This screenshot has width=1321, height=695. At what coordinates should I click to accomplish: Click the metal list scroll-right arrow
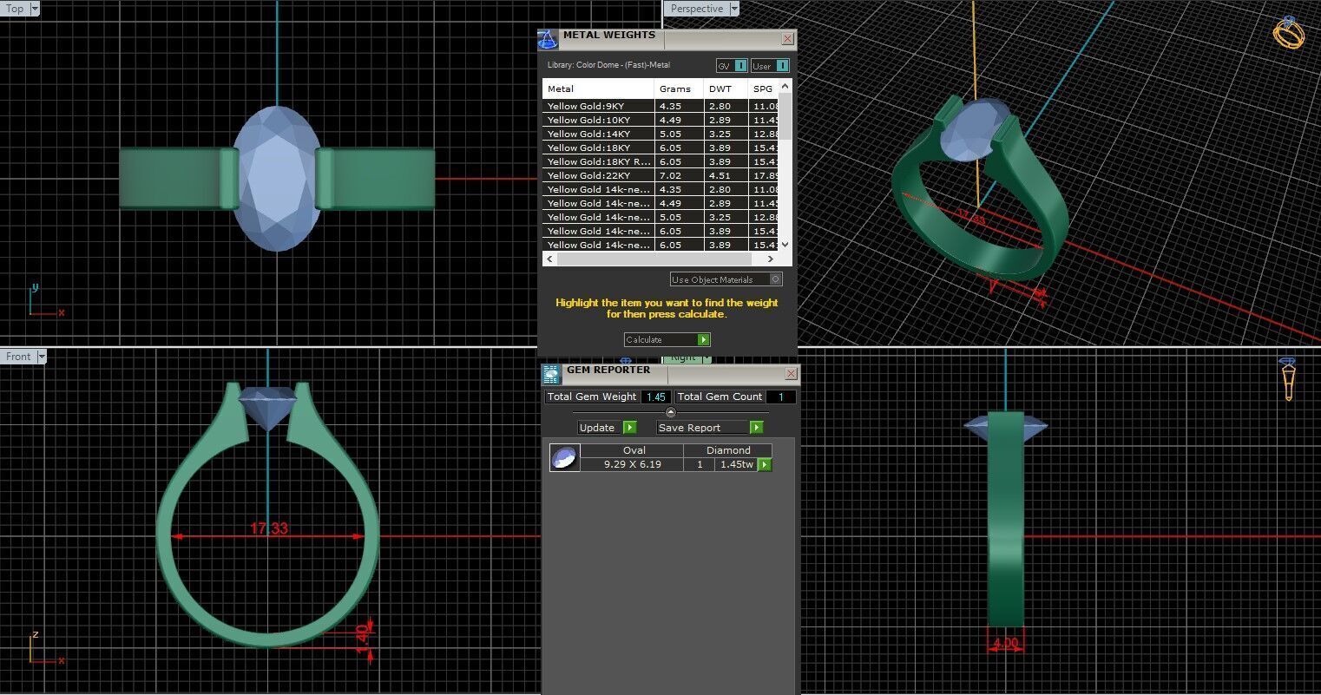770,259
